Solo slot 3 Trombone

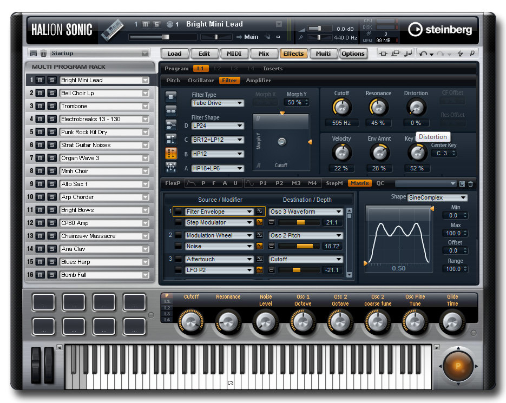[x=51, y=106]
